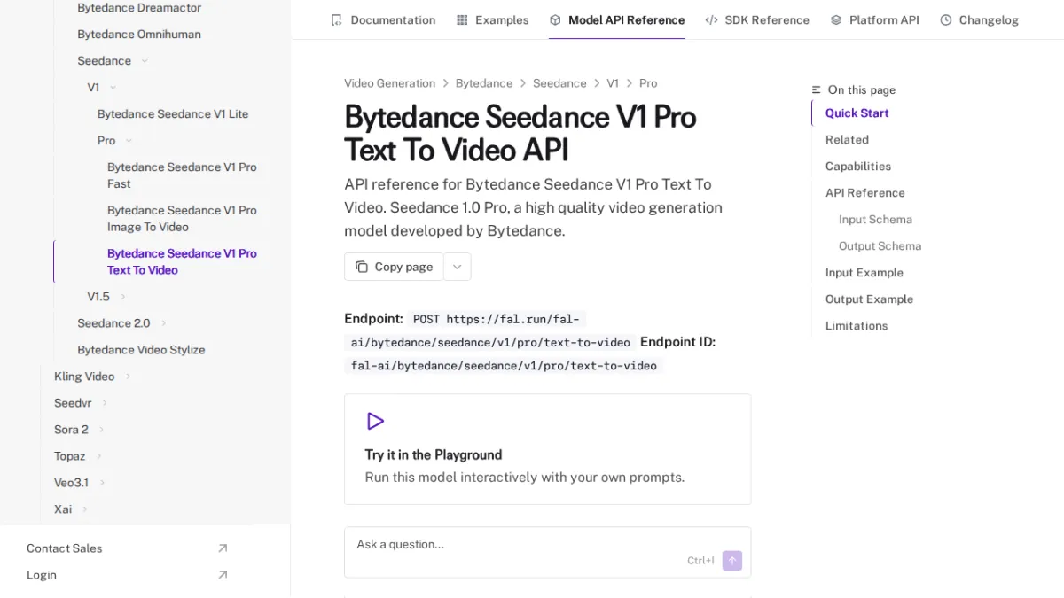The height and width of the screenshot is (598, 1064).
Task: Collapse the Seedance tree chevron
Action: tap(145, 61)
